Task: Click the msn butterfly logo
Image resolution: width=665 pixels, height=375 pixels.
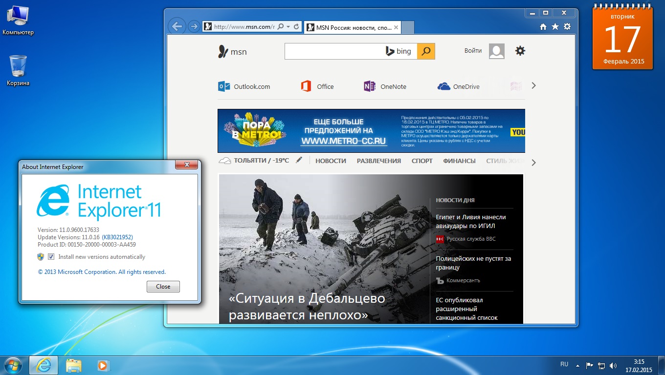Action: pos(233,51)
